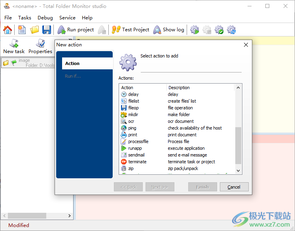Click Run project toolbar button
The height and width of the screenshot is (231, 295).
click(76, 30)
